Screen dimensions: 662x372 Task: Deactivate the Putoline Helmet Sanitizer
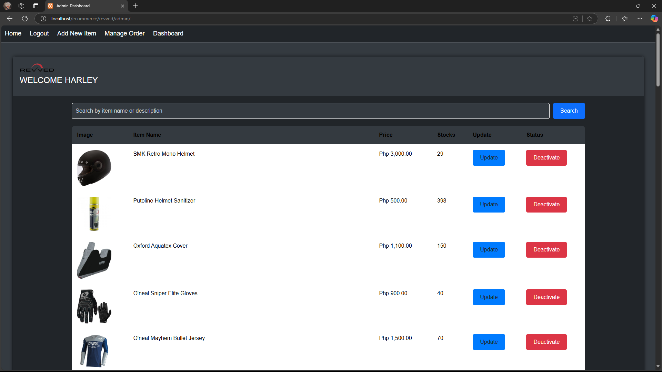tap(546, 205)
